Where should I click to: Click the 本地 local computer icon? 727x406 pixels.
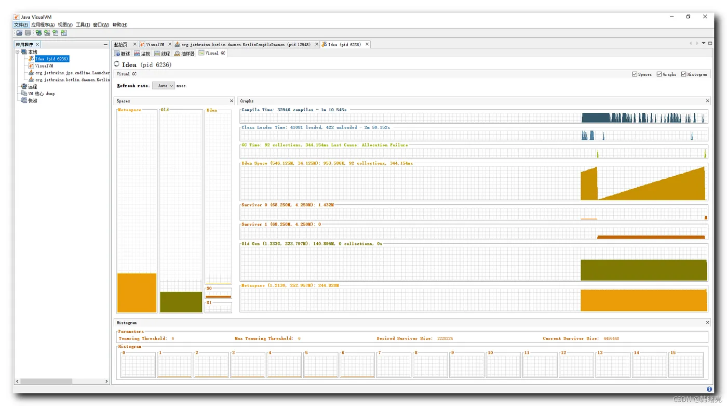tap(24, 52)
